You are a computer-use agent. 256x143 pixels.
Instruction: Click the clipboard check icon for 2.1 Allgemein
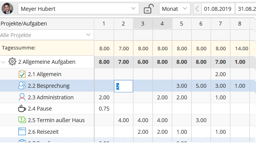coord(22,74)
